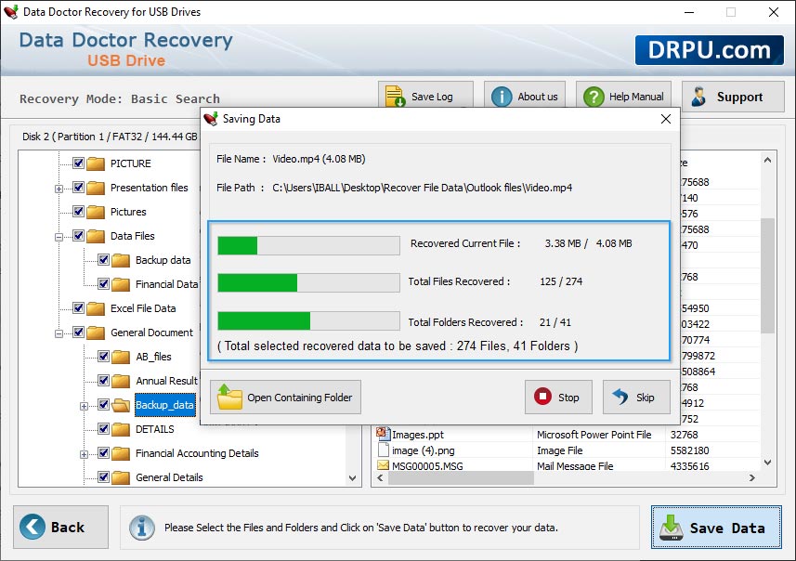Viewport: 796px width, 561px height.
Task: Go Back to the previous screen
Action: [61, 527]
